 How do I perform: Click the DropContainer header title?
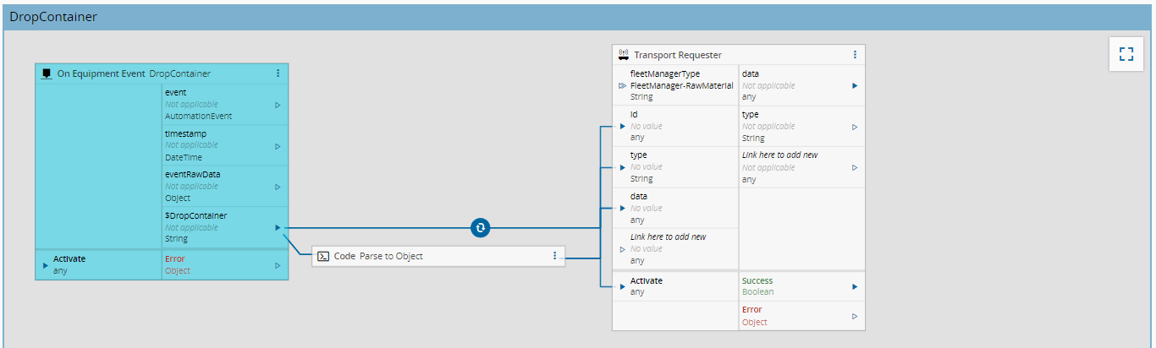coord(53,17)
